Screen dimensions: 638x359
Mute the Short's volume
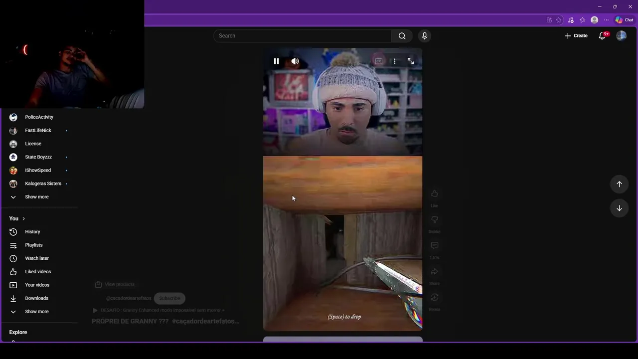pyautogui.click(x=295, y=61)
